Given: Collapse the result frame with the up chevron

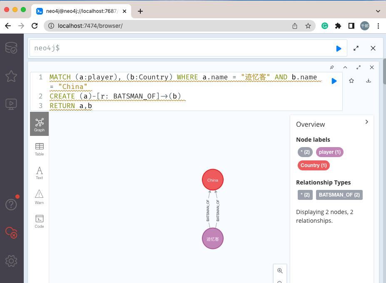Looking at the screenshot, I should pos(345,67).
